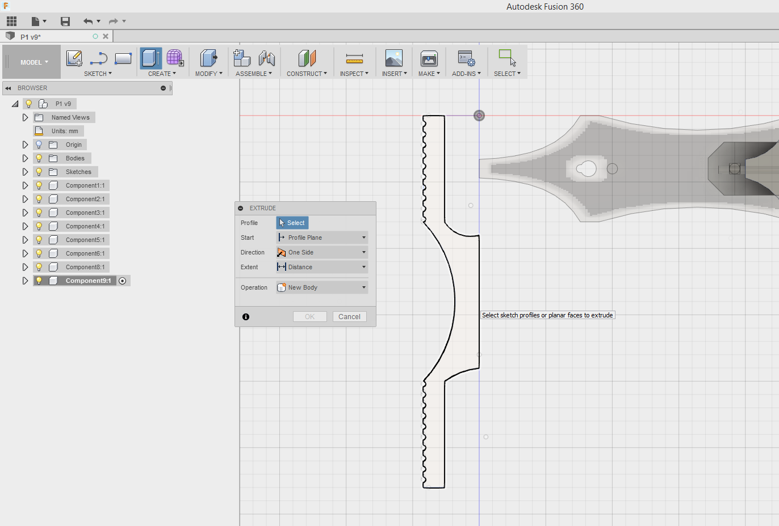Image resolution: width=779 pixels, height=526 pixels.
Task: Click the browser panel minus icon
Action: (x=163, y=88)
